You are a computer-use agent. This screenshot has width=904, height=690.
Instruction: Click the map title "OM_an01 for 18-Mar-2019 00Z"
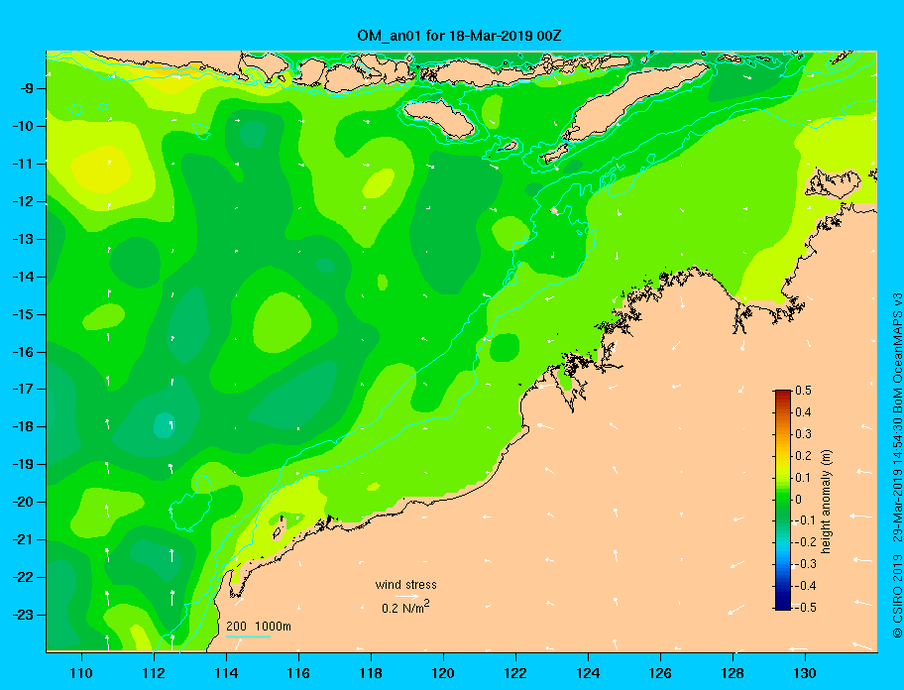(x=459, y=36)
